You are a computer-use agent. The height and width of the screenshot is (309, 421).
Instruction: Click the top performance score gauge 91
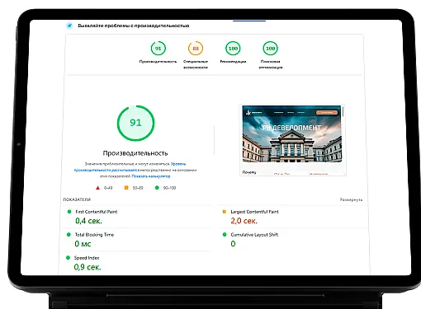[x=158, y=49]
